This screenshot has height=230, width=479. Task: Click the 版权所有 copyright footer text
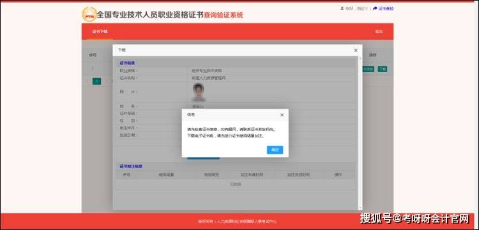[x=238, y=222]
